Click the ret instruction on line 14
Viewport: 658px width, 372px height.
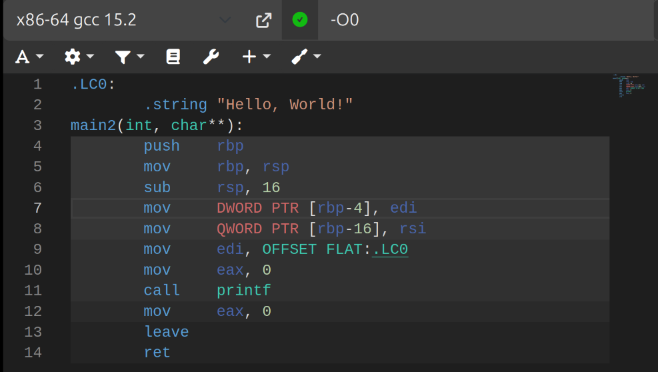[157, 352]
